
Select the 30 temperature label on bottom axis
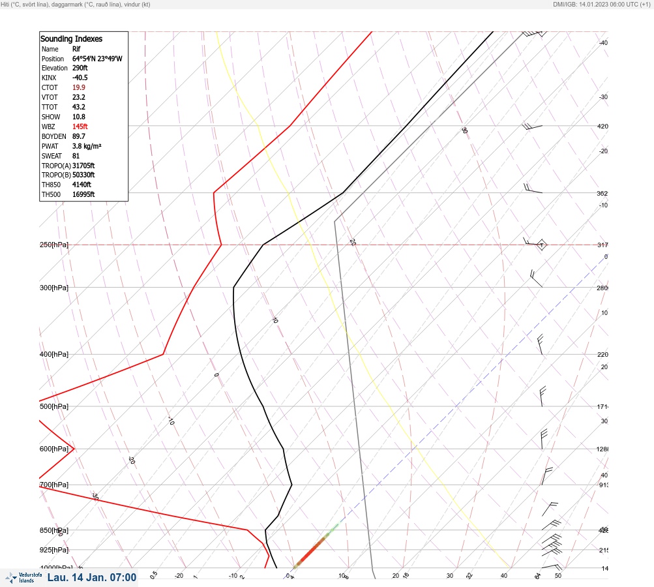pos(450,576)
